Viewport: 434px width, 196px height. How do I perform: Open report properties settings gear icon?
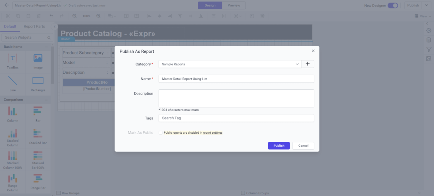[428, 30]
